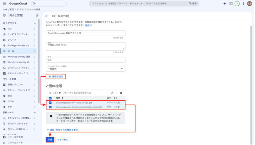Open リソースを管理 at sidebar bottom
Image resolution: width=255 pixels, height=145 pixels.
tap(15, 137)
